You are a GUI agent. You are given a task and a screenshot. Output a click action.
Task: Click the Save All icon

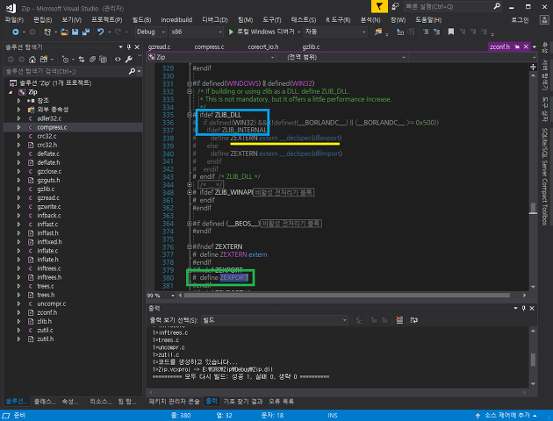click(x=86, y=32)
